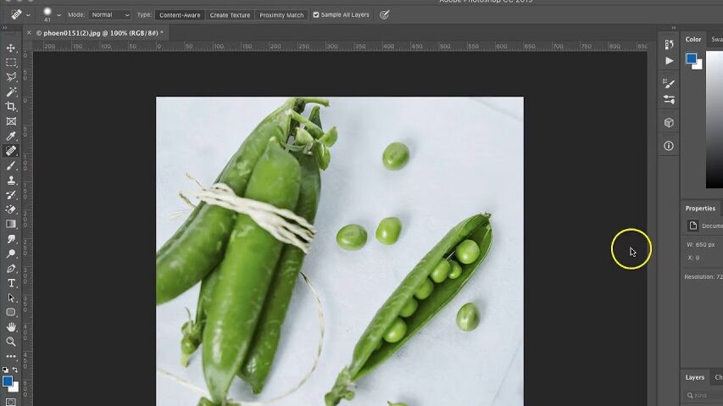Select the Smudge tool

[x=11, y=239]
